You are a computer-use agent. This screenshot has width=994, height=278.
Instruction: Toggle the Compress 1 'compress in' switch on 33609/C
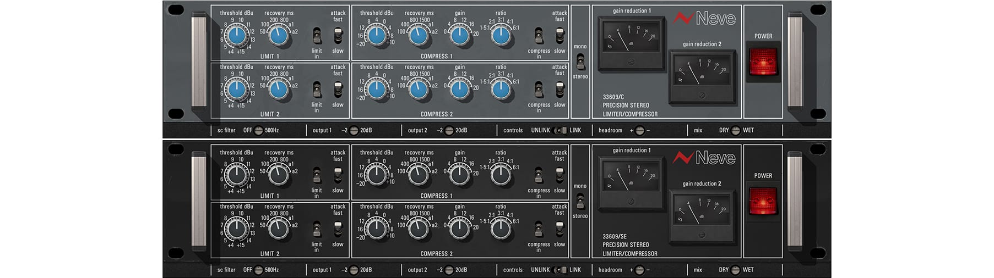pos(539,36)
